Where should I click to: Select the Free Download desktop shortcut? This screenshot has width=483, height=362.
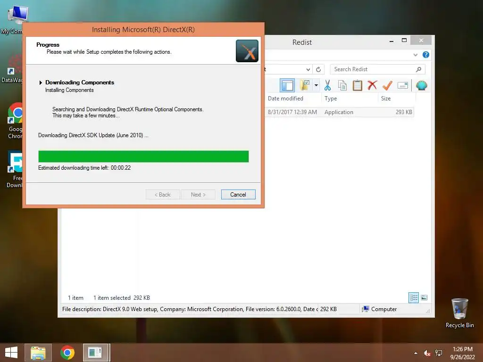point(15,169)
